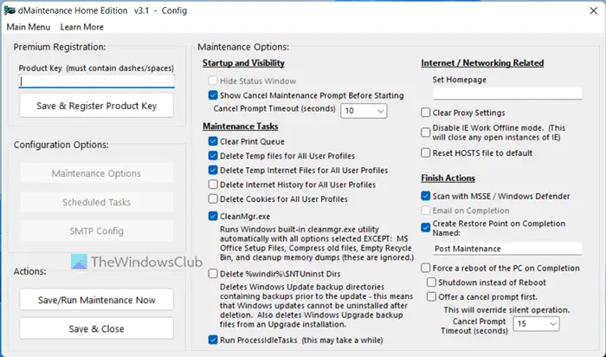Open Maintenance Options configuration page

pyautogui.click(x=97, y=173)
